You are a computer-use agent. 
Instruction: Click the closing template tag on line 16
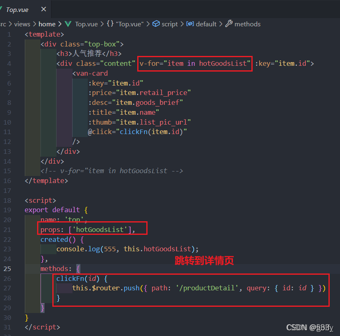[x=46, y=181]
